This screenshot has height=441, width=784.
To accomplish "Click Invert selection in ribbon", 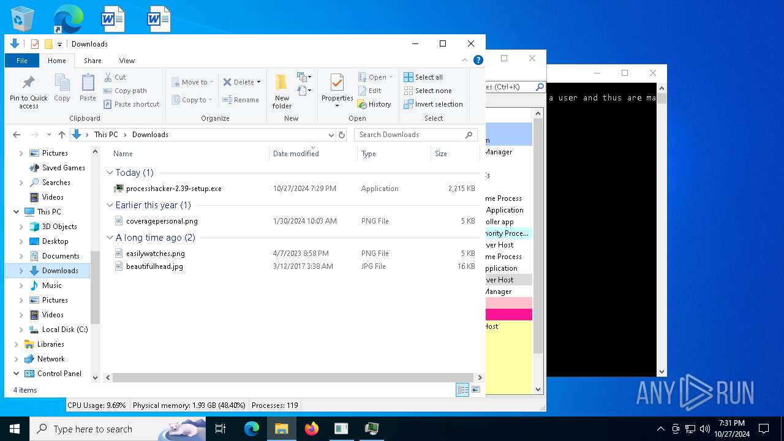I will click(x=433, y=104).
